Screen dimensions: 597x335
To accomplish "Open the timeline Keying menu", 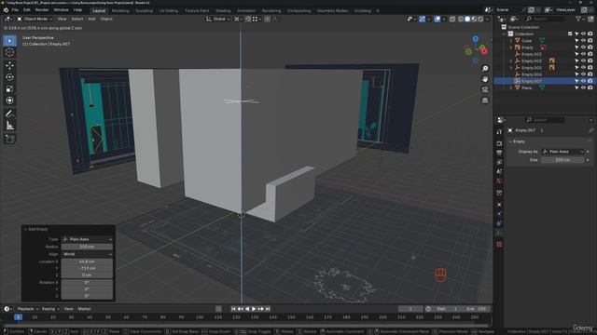I will point(49,309).
